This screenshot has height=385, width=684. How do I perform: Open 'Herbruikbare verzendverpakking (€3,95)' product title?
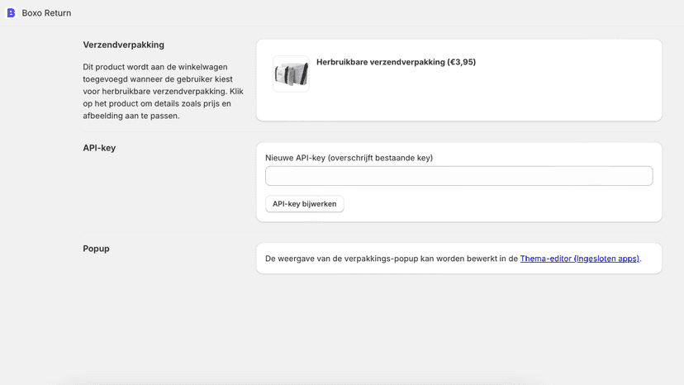tap(396, 62)
